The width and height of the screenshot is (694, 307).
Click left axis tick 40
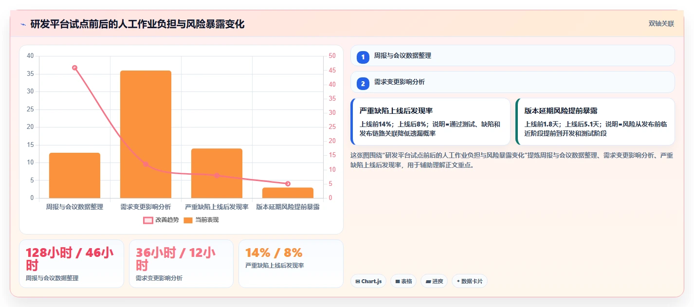coord(30,56)
